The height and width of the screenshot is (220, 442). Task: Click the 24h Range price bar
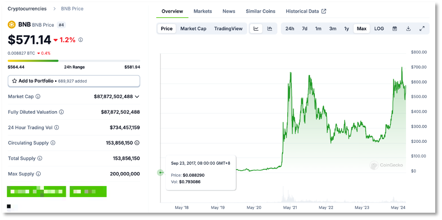[74, 60]
